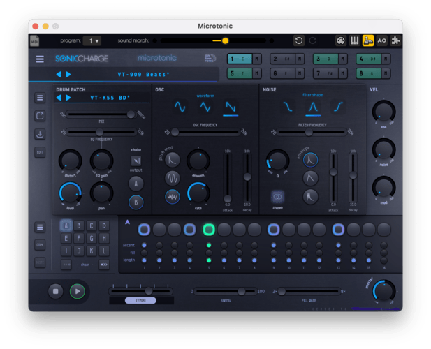Select the triangle waveform icon

(x=205, y=107)
